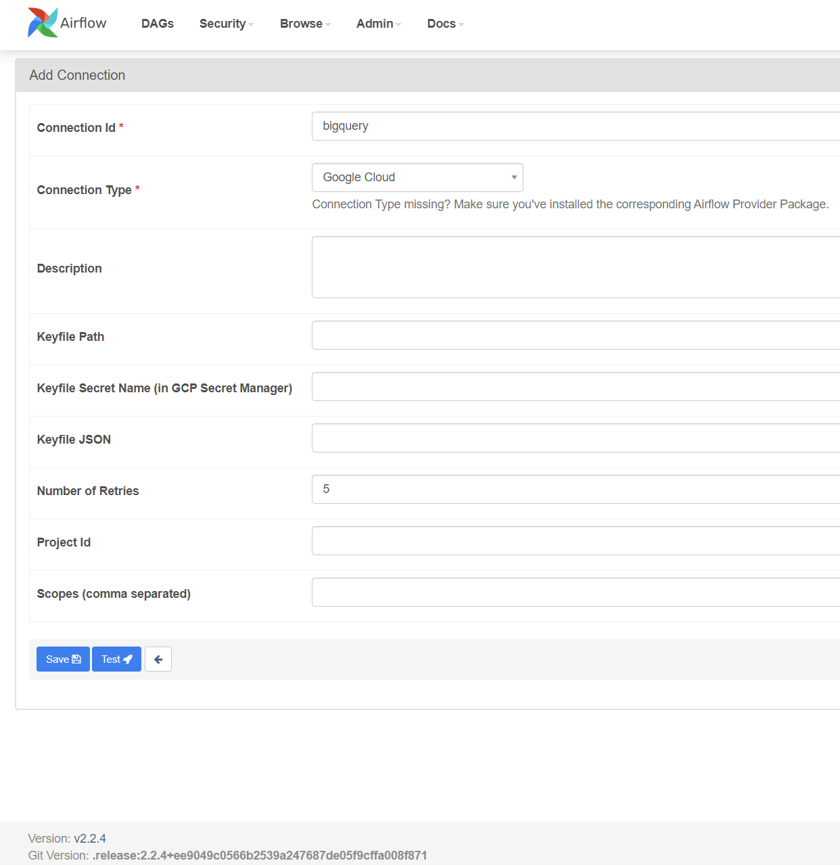Image resolution: width=840 pixels, height=865 pixels.
Task: Expand the Docs menu
Action: point(444,24)
